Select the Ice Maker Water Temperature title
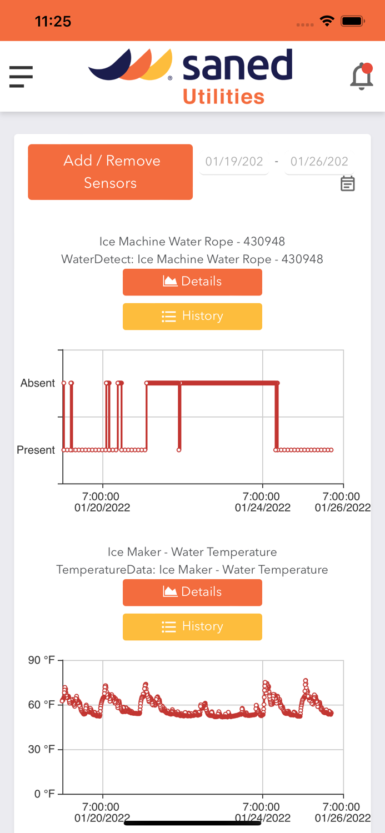 [x=192, y=552]
